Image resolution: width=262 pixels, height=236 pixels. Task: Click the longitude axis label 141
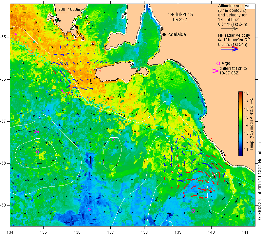pyautogui.click(x=245, y=232)
